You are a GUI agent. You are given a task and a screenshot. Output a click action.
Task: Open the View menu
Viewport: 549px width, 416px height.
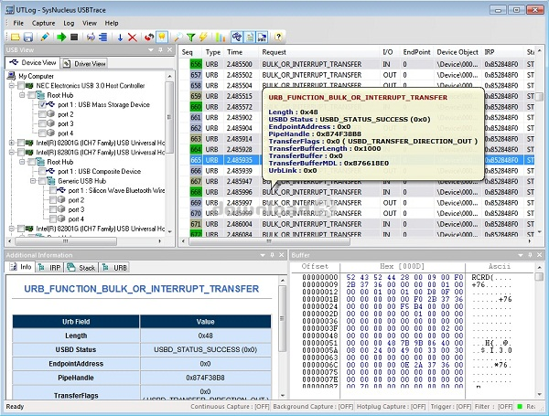(x=90, y=23)
